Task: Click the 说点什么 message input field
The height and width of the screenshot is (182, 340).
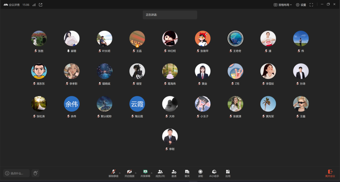Action: pos(16,173)
